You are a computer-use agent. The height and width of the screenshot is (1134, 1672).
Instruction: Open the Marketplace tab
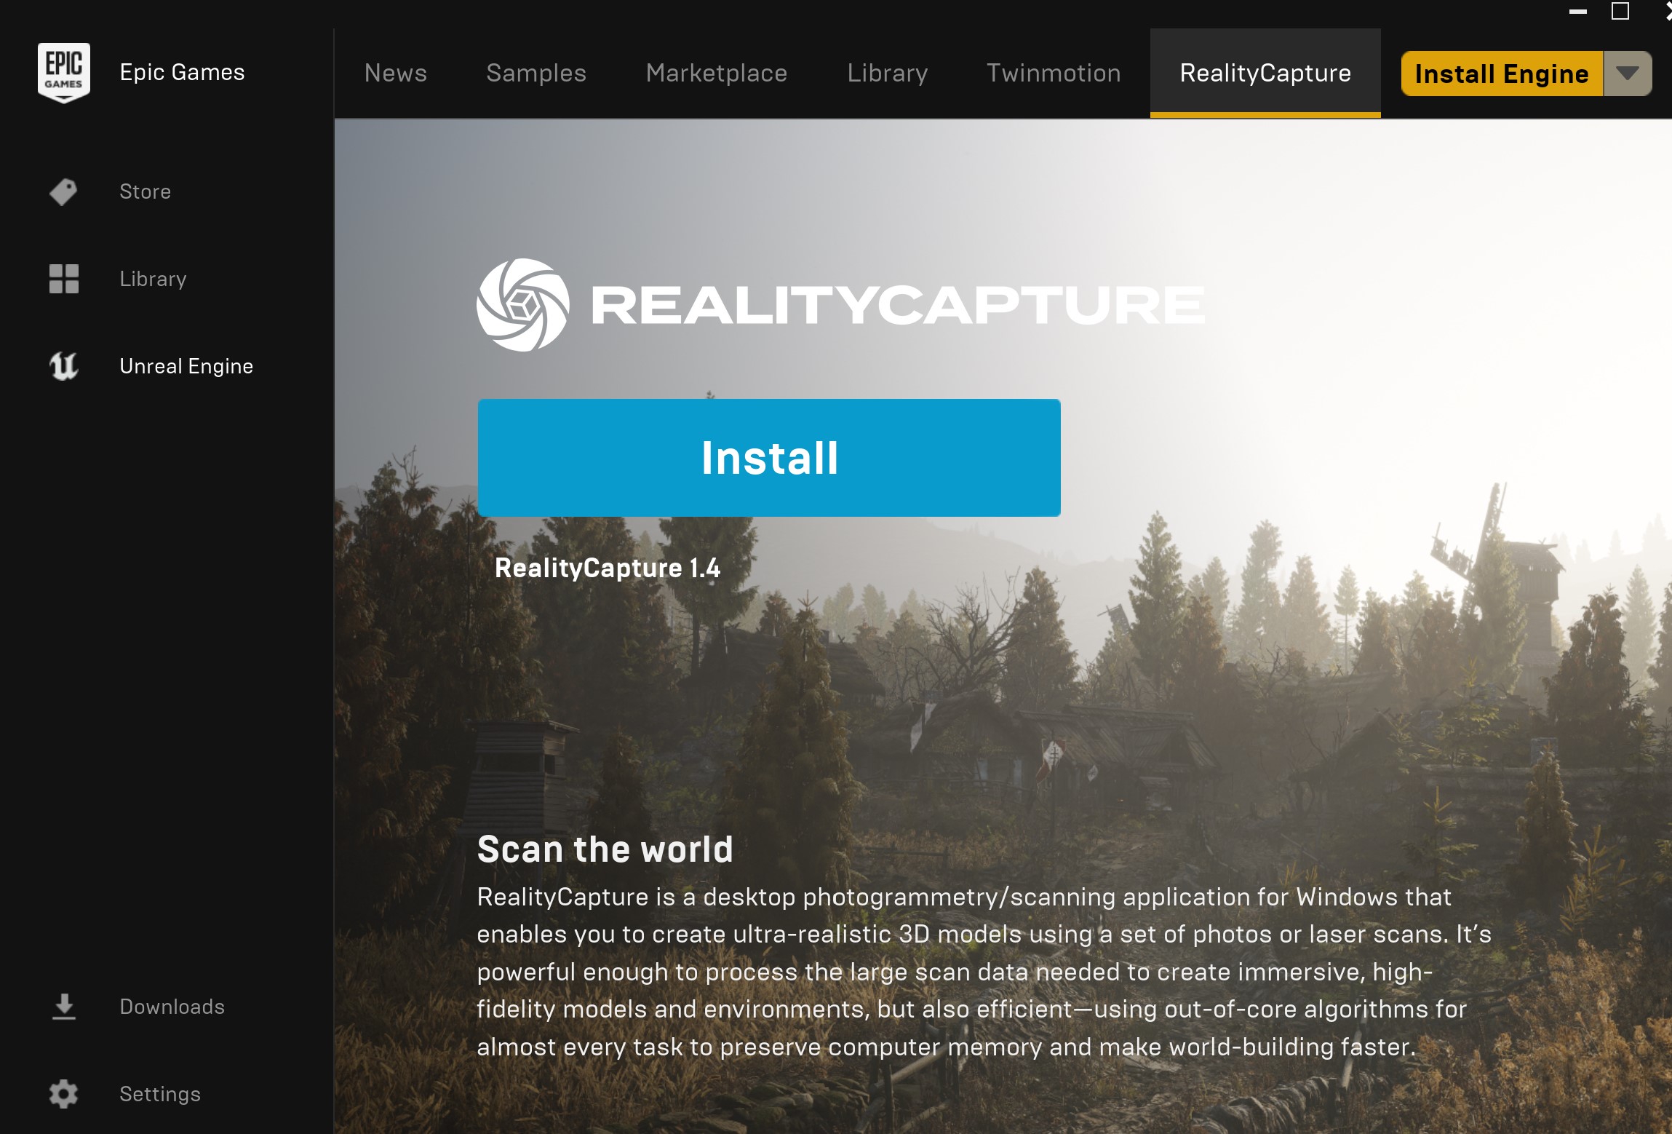717,73
